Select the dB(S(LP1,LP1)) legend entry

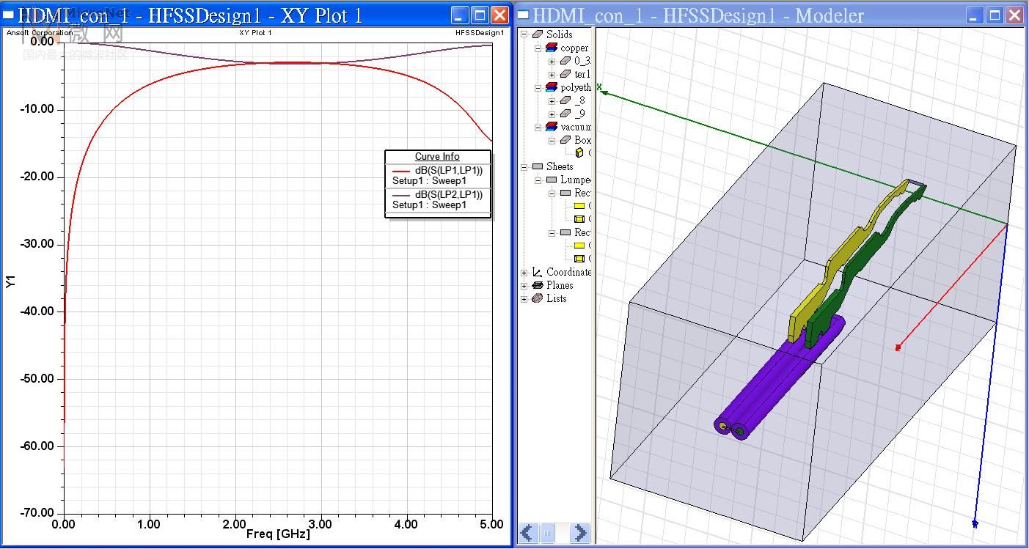tap(448, 170)
